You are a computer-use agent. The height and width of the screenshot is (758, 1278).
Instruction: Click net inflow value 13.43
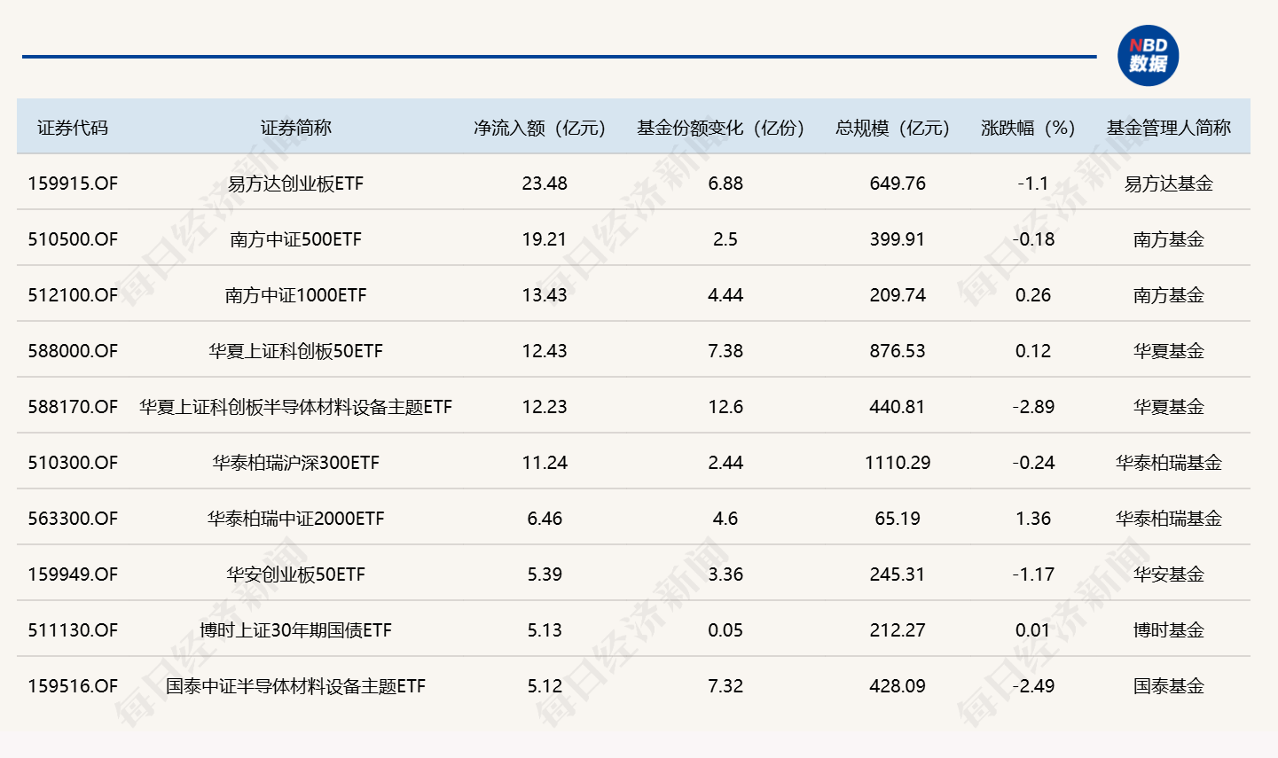point(545,295)
